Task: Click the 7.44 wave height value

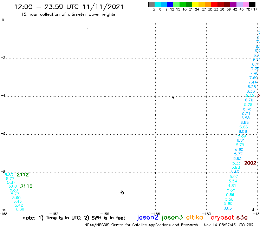Action: pyautogui.click(x=253, y=82)
